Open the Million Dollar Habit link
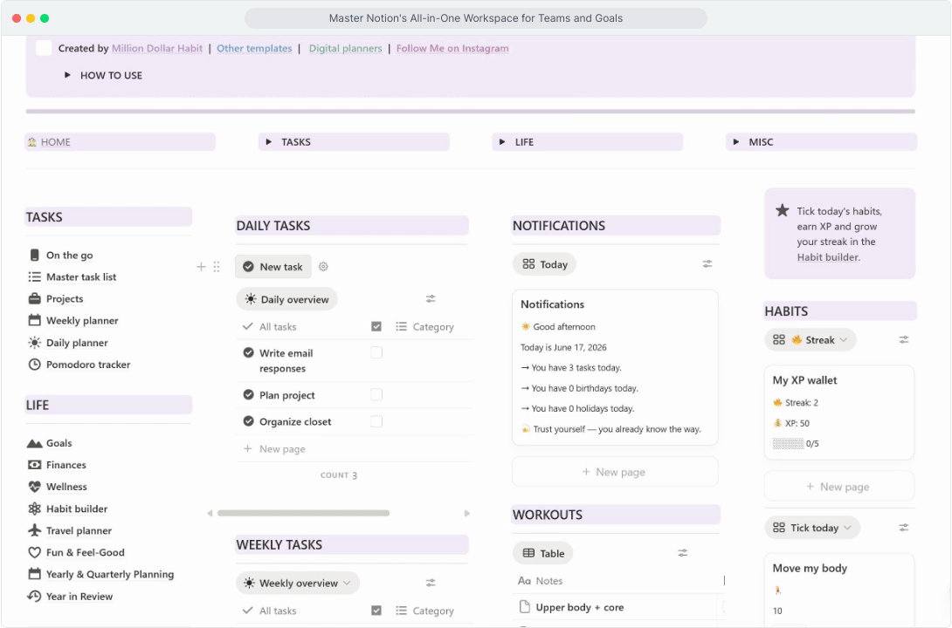Screen dimensions: 952x628 point(157,49)
